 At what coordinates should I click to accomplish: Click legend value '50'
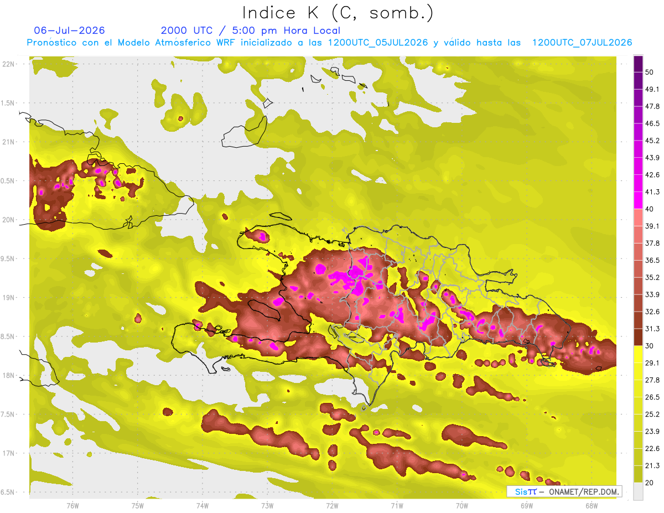[x=650, y=72]
